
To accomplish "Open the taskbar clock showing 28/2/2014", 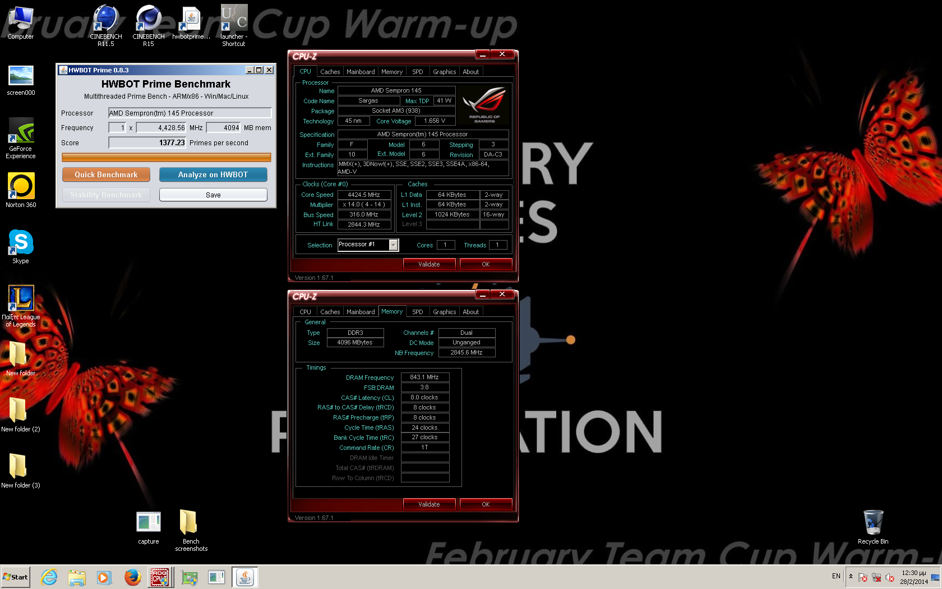I will point(914,577).
